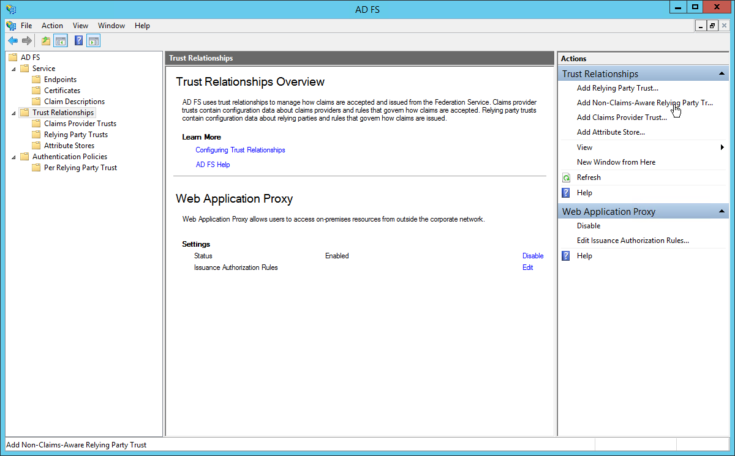This screenshot has height=456, width=735.
Task: Click the Claim Descriptions folder icon
Action: click(x=36, y=102)
